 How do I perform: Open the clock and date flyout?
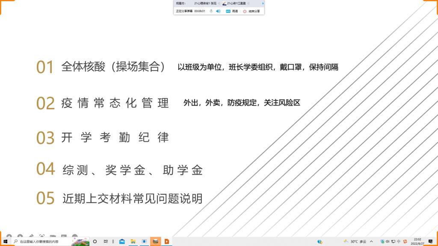417,241
